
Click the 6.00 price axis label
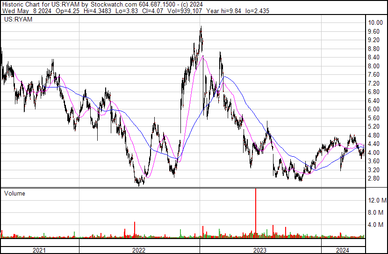click(374, 109)
